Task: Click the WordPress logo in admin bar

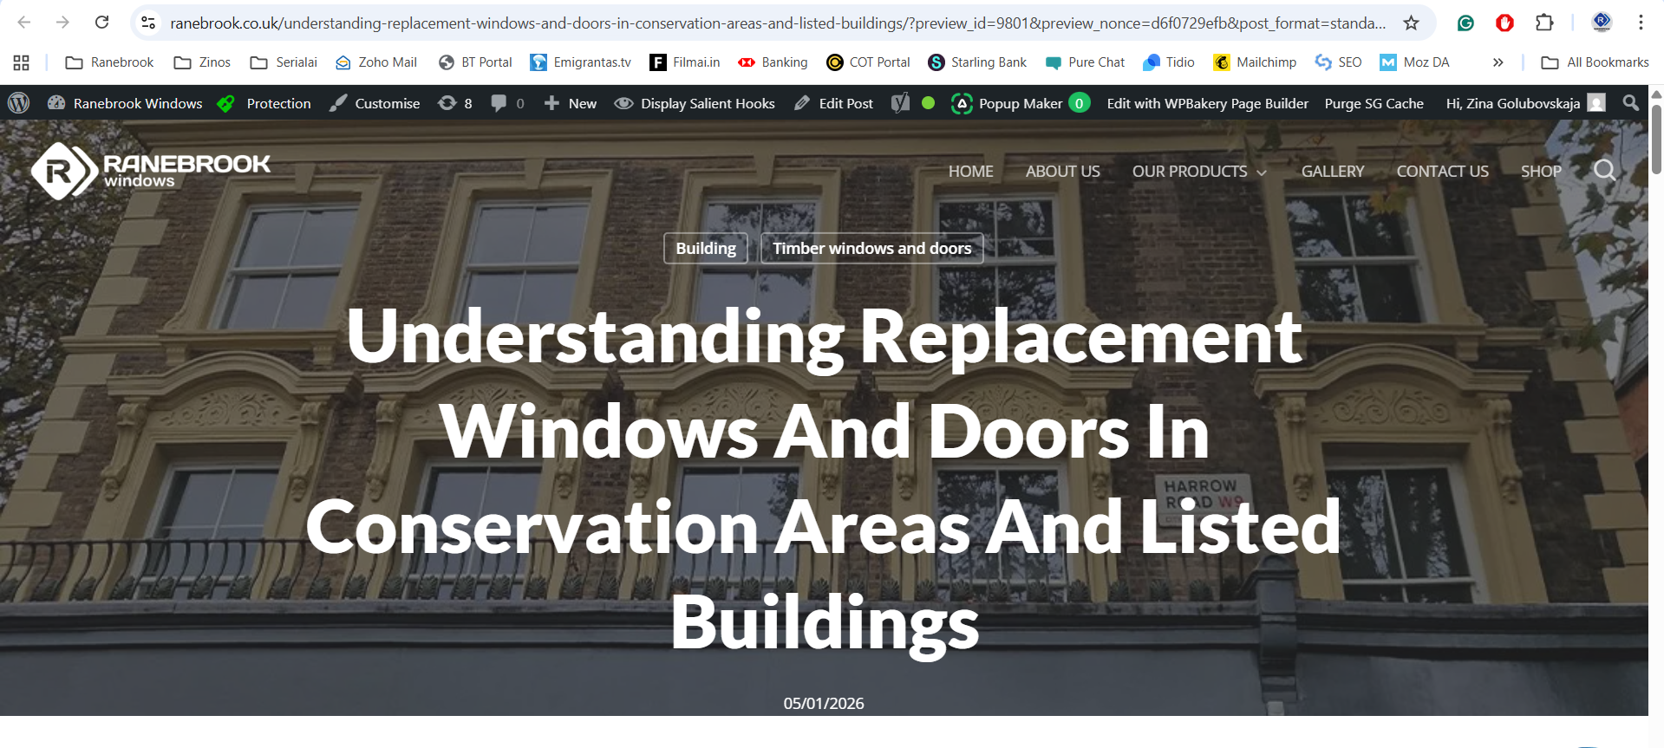Action: coord(18,103)
